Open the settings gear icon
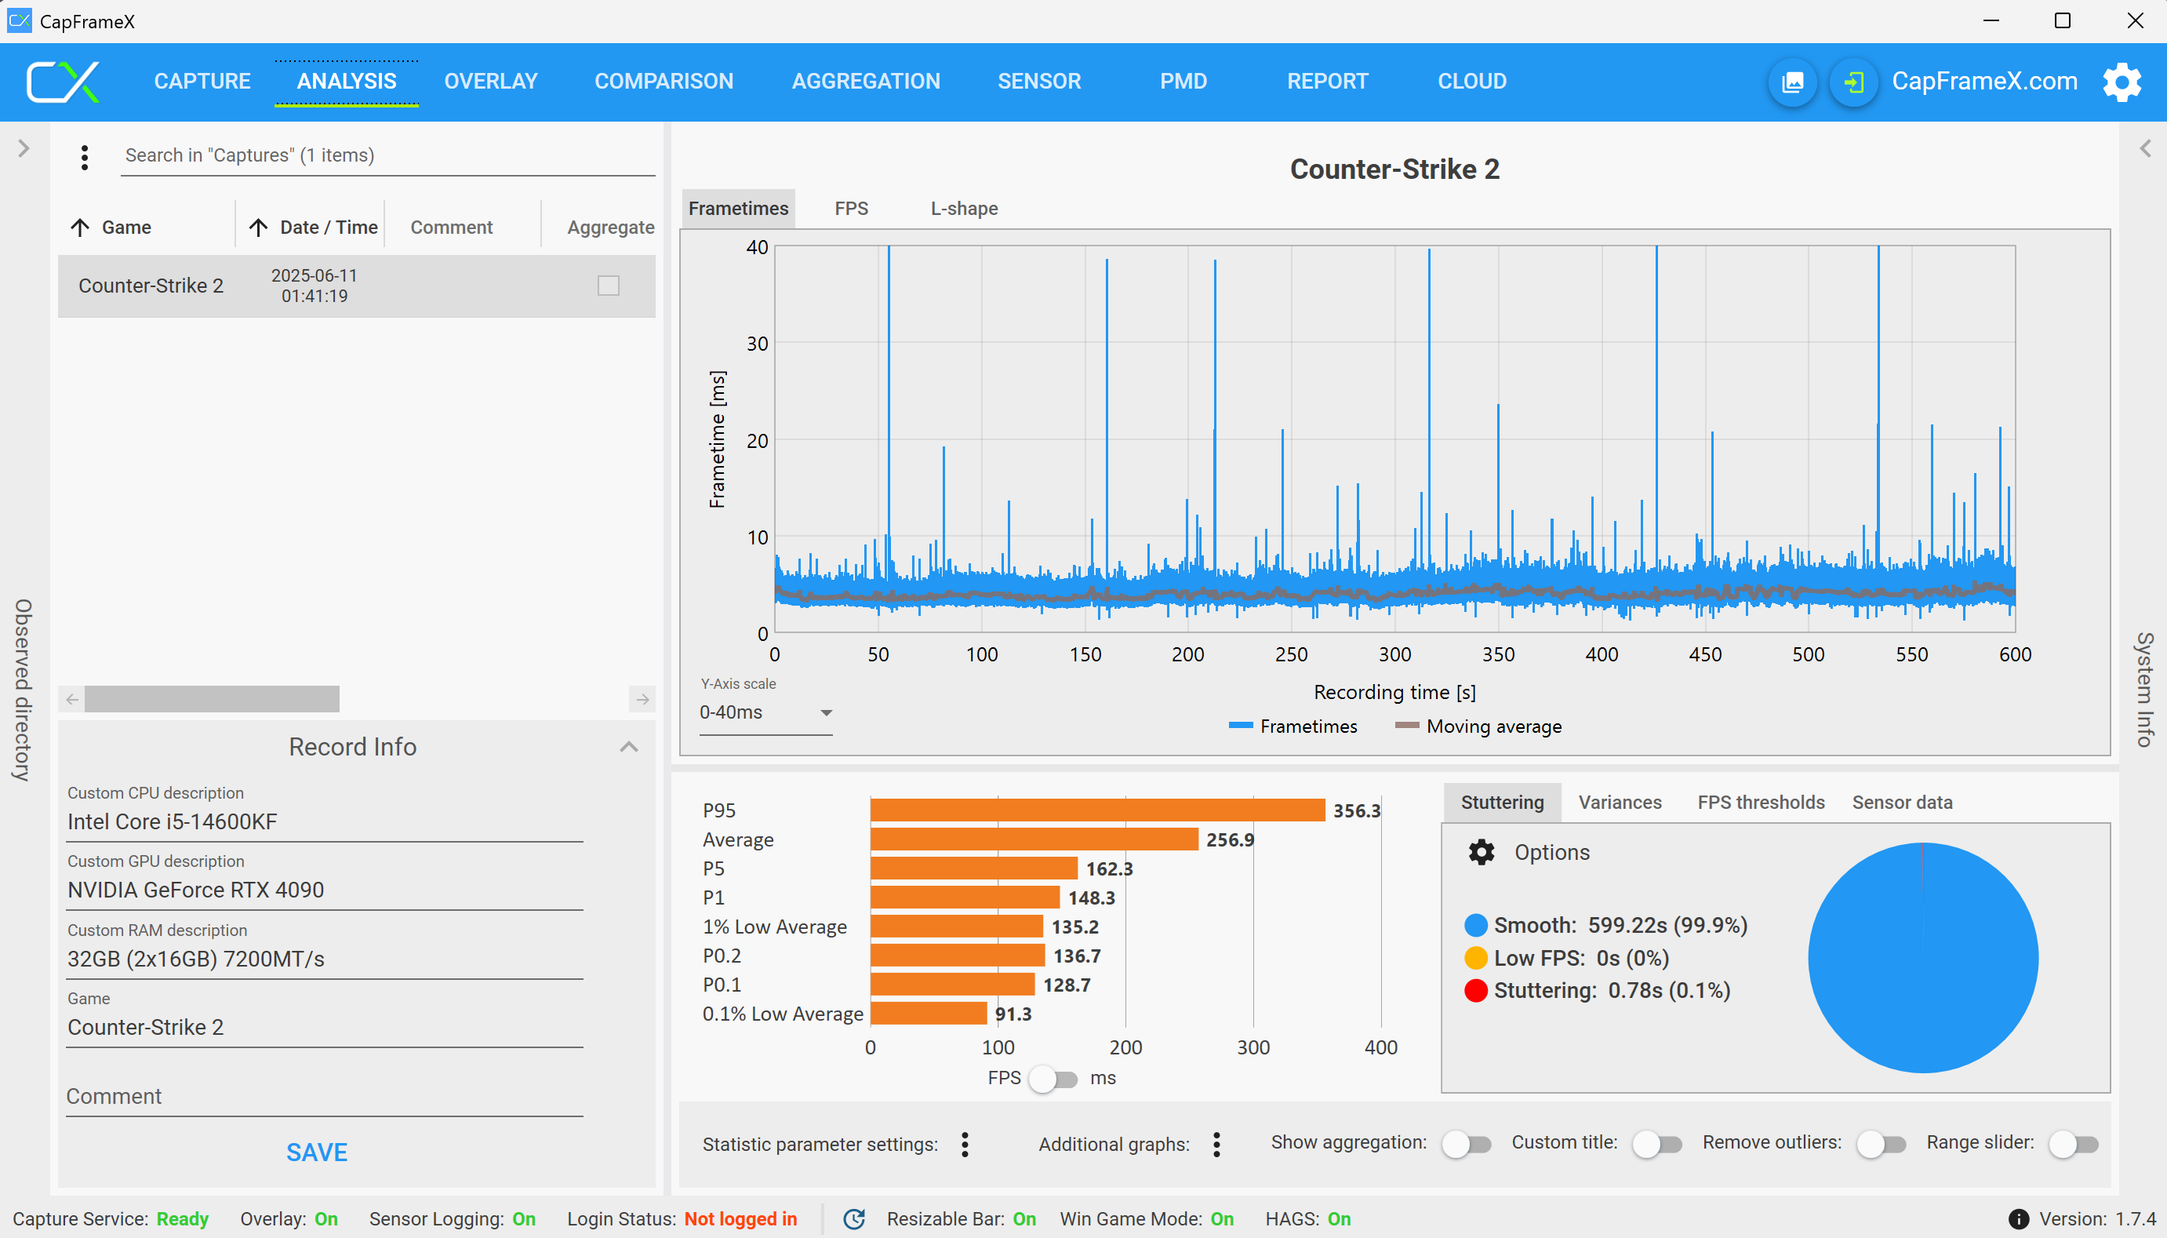Screen dimensions: 2167x1238 tap(2122, 82)
